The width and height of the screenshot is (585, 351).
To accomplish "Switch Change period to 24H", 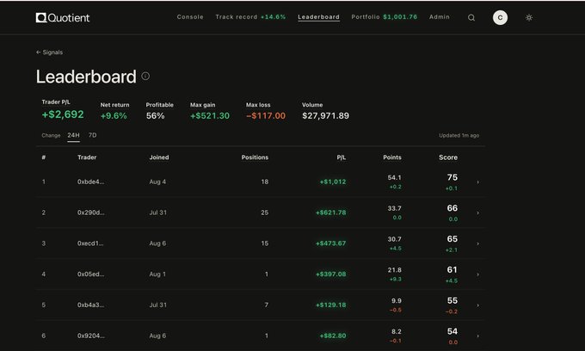I will pyautogui.click(x=73, y=135).
